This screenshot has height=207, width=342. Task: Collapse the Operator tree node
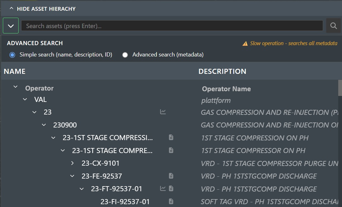pyautogui.click(x=15, y=87)
